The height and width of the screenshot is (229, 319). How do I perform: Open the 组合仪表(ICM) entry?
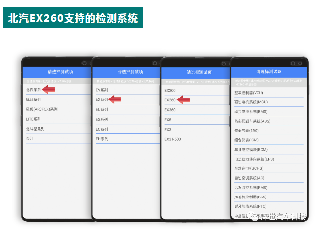[269, 140]
